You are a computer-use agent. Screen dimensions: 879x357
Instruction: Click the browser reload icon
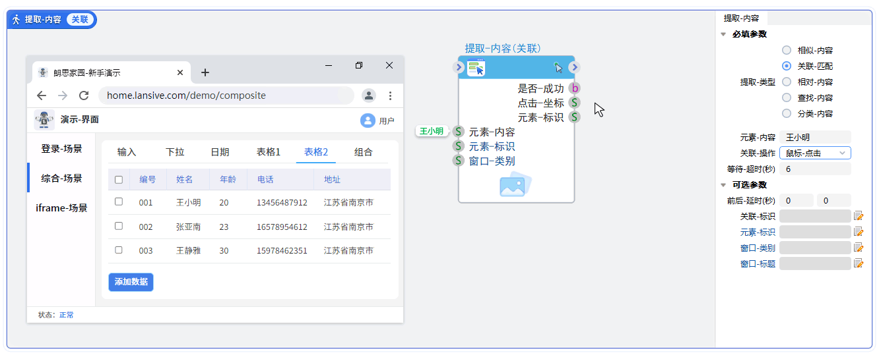tap(84, 96)
